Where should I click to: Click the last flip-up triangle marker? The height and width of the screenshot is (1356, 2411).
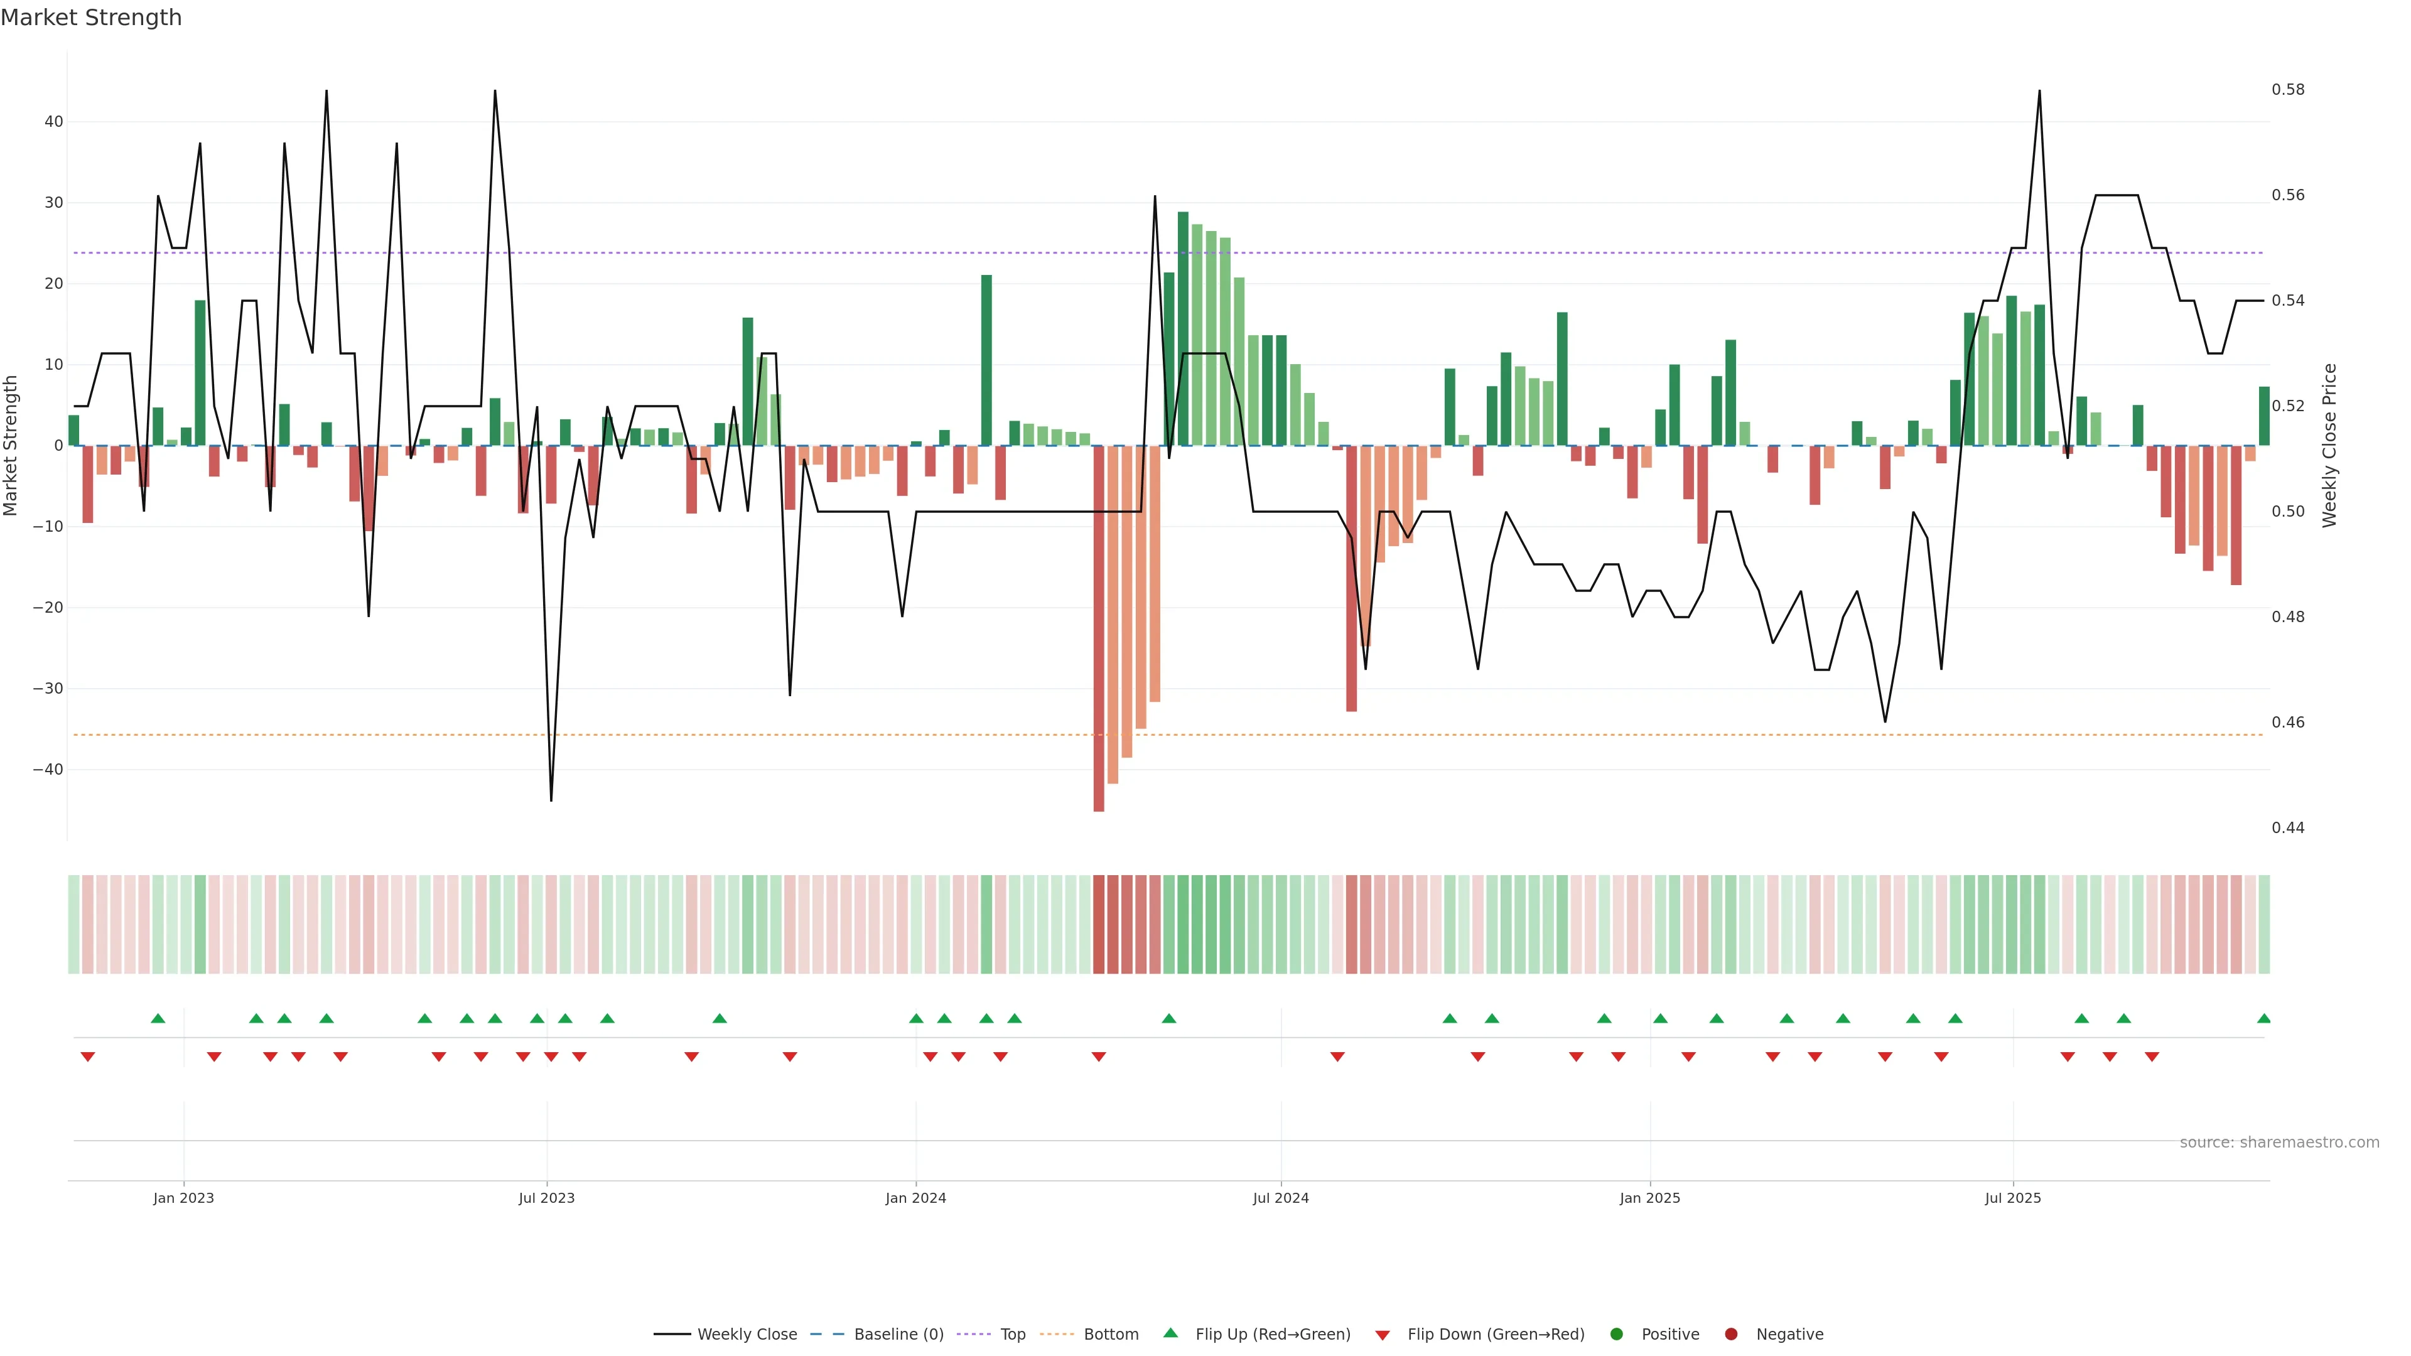(2263, 1018)
